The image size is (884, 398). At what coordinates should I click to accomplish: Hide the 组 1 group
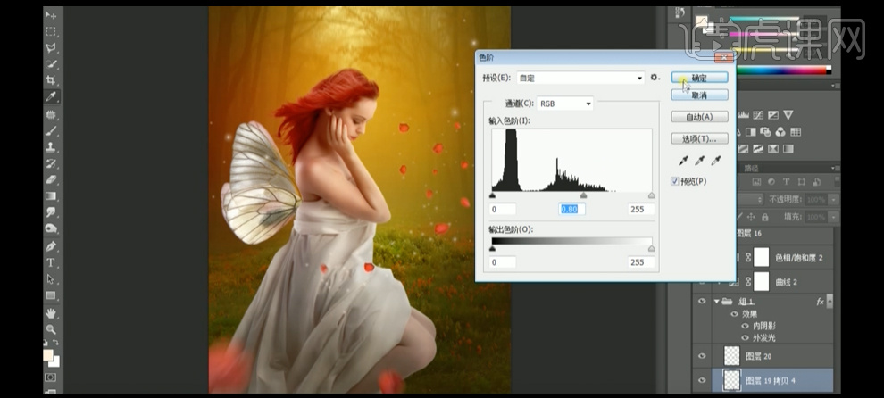(x=702, y=301)
